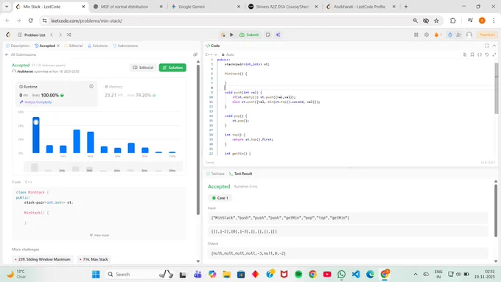Image resolution: width=501 pixels, height=282 pixels.
Task: Collapse the Code panel chevron
Action: coord(494,46)
